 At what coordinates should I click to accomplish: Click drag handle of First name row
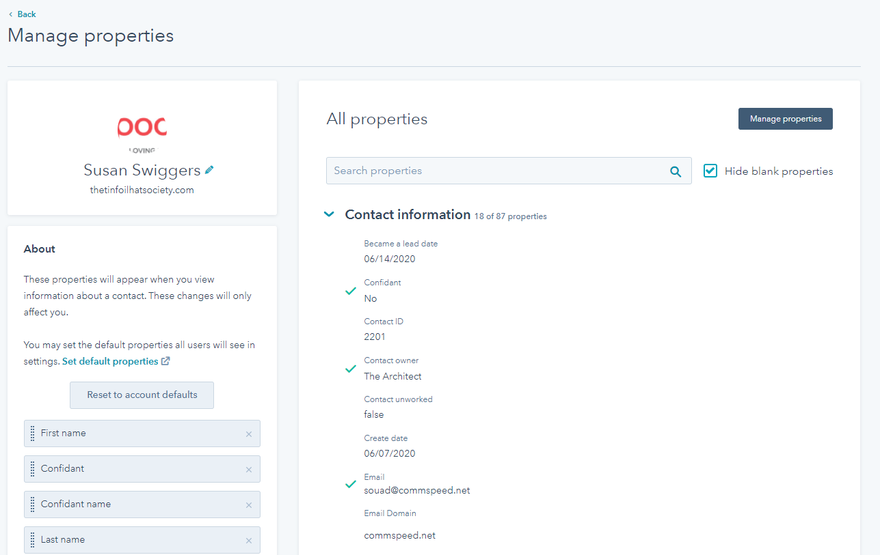pos(32,433)
